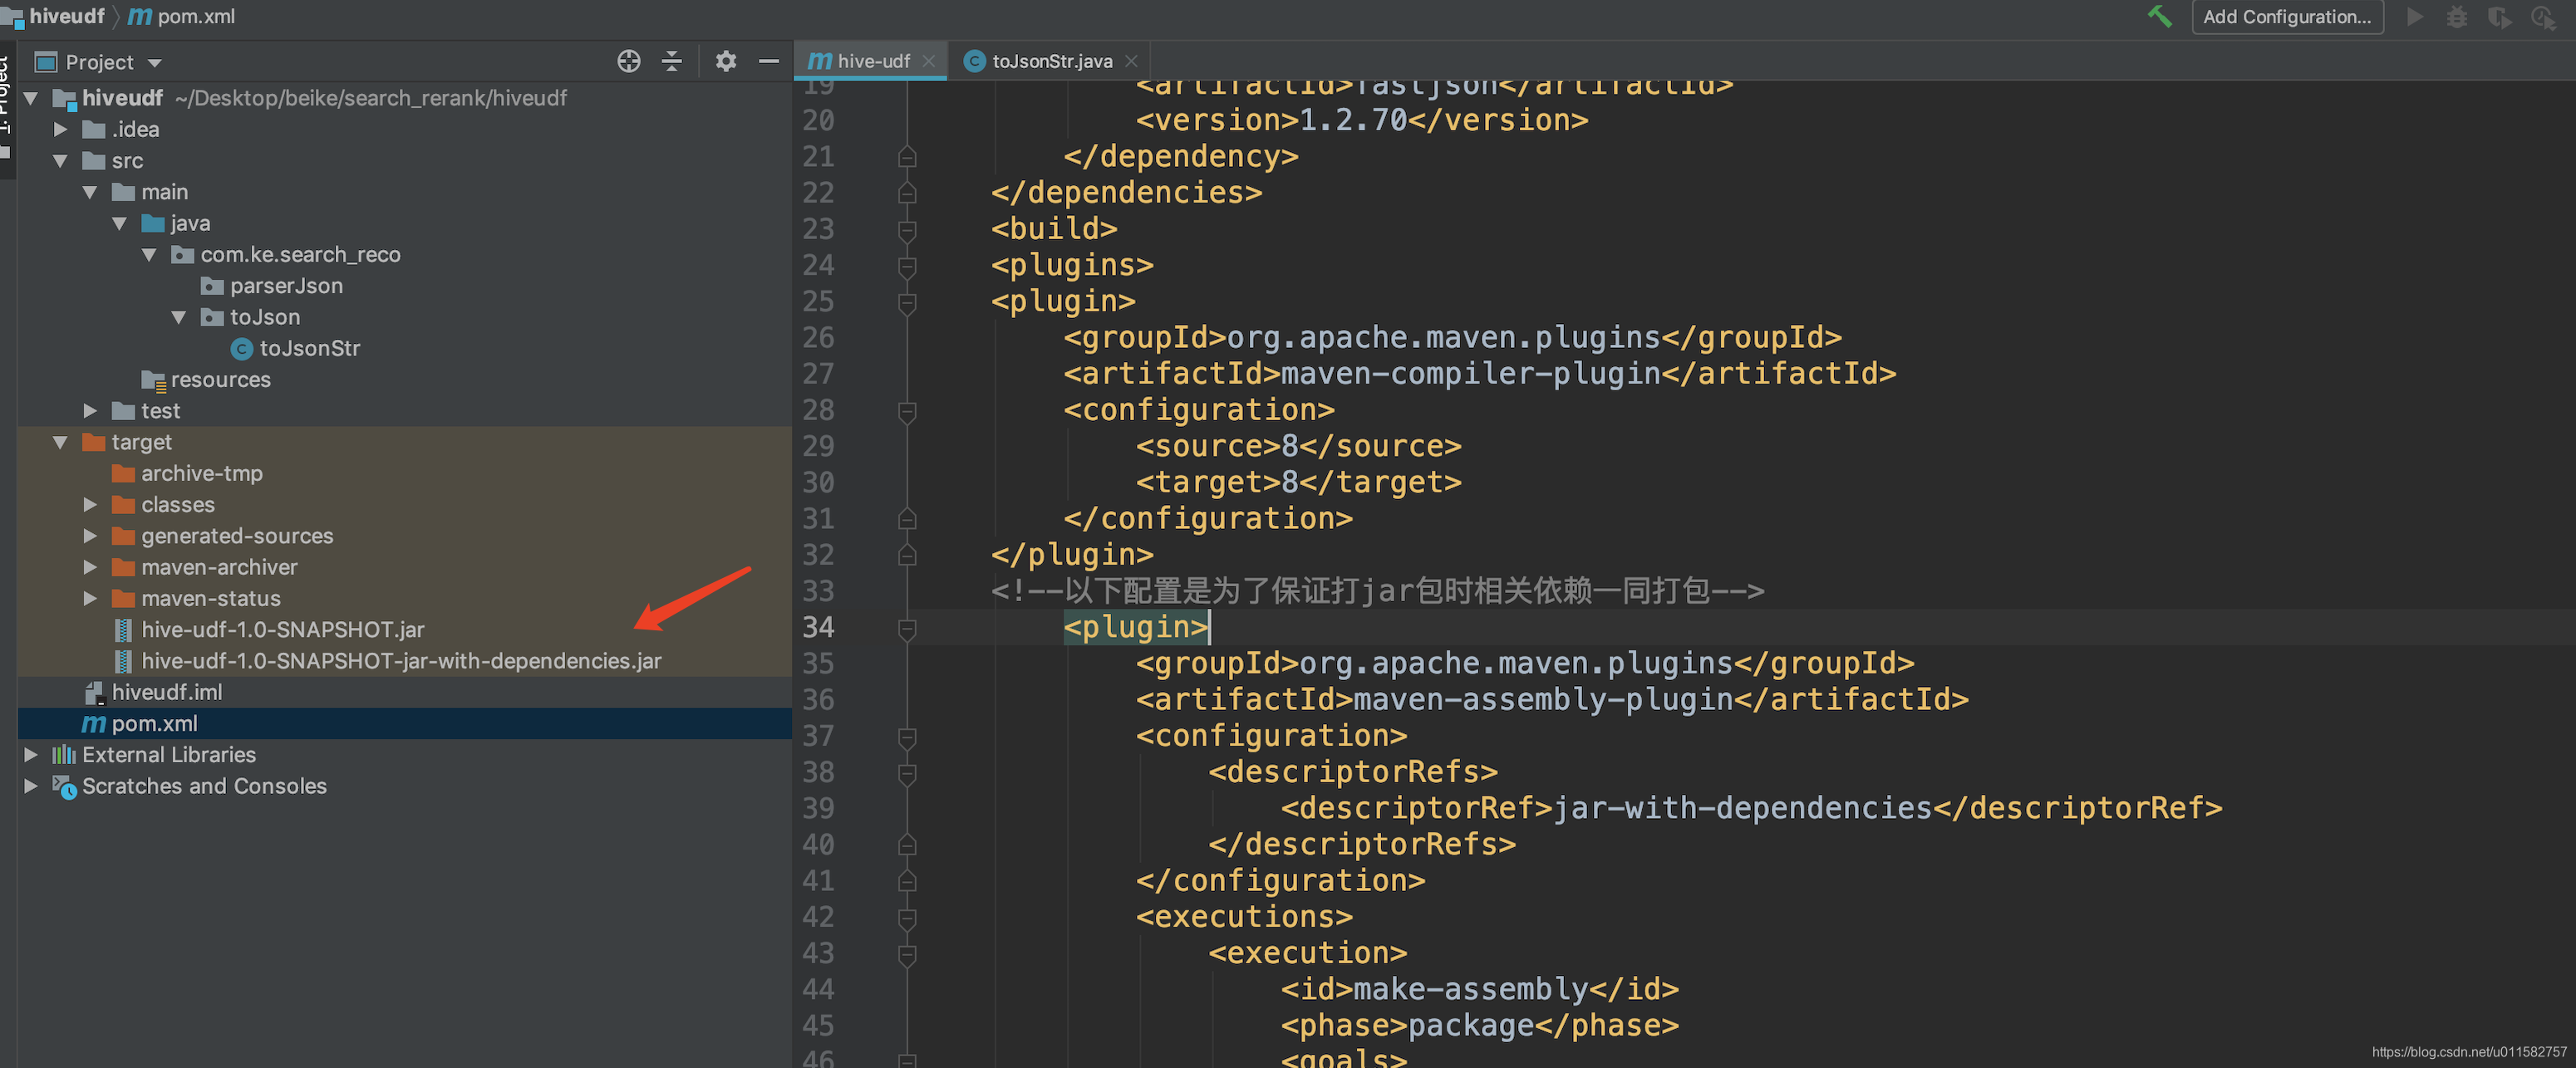The width and height of the screenshot is (2576, 1068).
Task: Expand the test folder
Action: [91, 410]
